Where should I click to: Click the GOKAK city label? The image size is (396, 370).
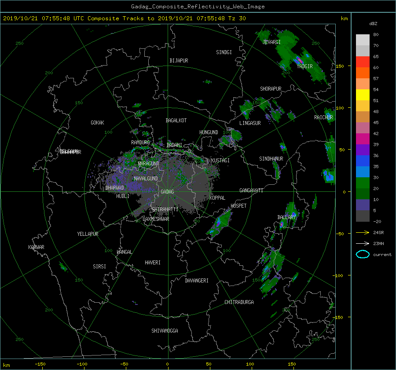point(98,123)
